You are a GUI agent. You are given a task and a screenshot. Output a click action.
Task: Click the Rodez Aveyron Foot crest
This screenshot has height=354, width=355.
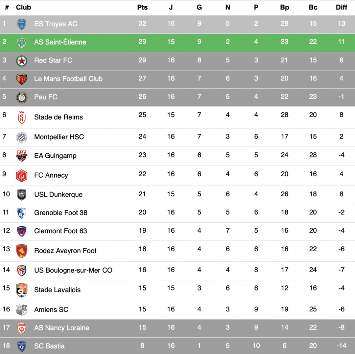click(22, 251)
